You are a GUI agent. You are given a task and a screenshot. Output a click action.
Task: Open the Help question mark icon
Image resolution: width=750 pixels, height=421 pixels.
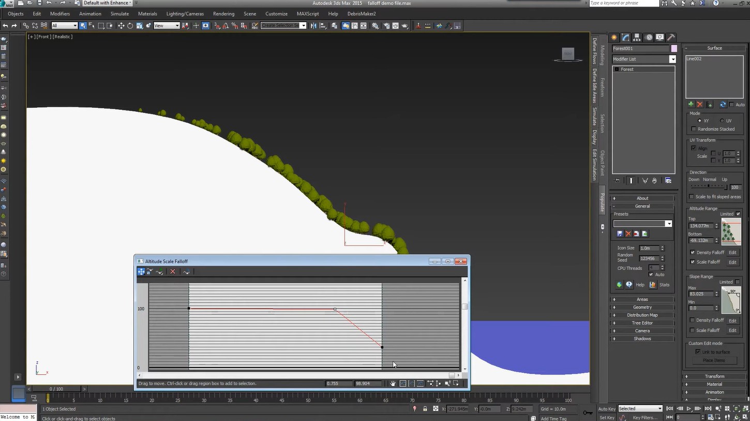629,285
